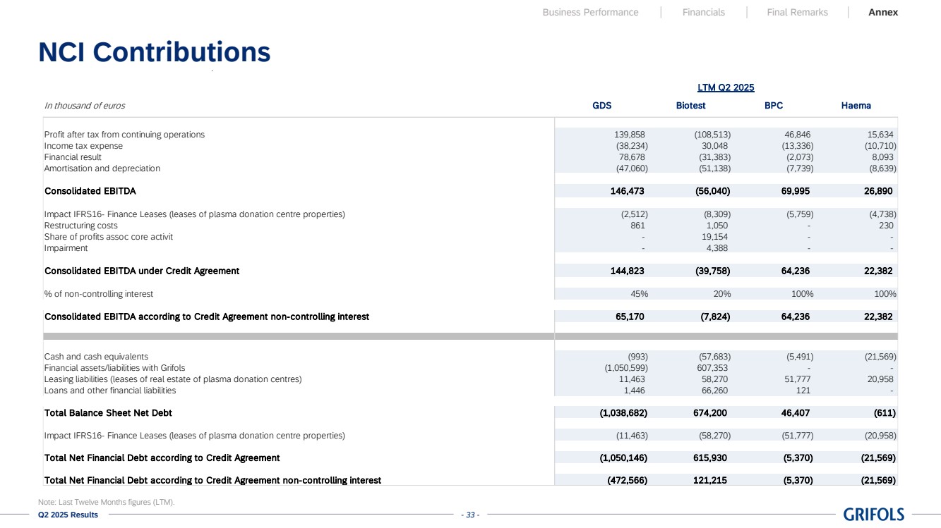Screen dimensions: 941x528
Task: Click the BPC column header
Action: [773, 106]
